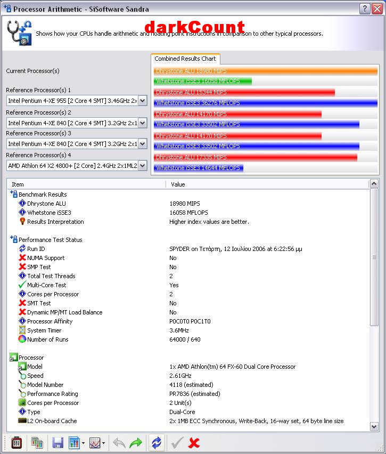Go forward with the green arrow icon
Viewport: 386px width, 454px height.
tap(136, 443)
